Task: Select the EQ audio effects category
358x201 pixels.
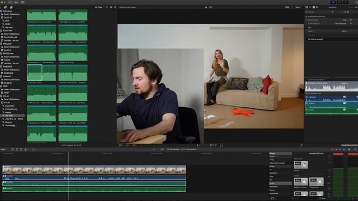Action: pyautogui.click(x=271, y=180)
